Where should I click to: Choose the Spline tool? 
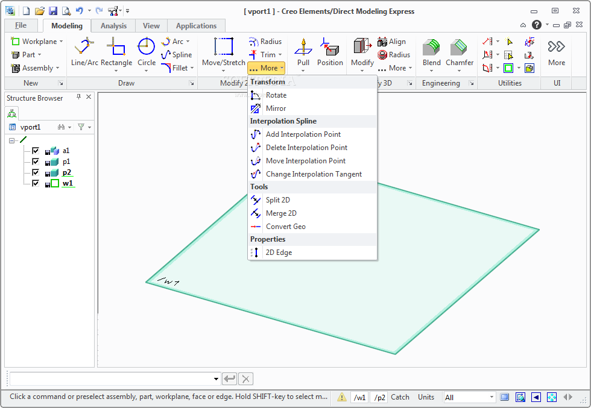click(177, 55)
